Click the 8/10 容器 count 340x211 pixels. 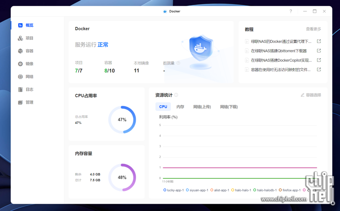(110, 71)
